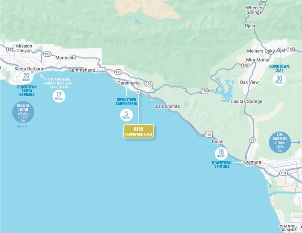
Task: Click the 6155 Carpinteria Ave label box
Action: [x=138, y=131]
